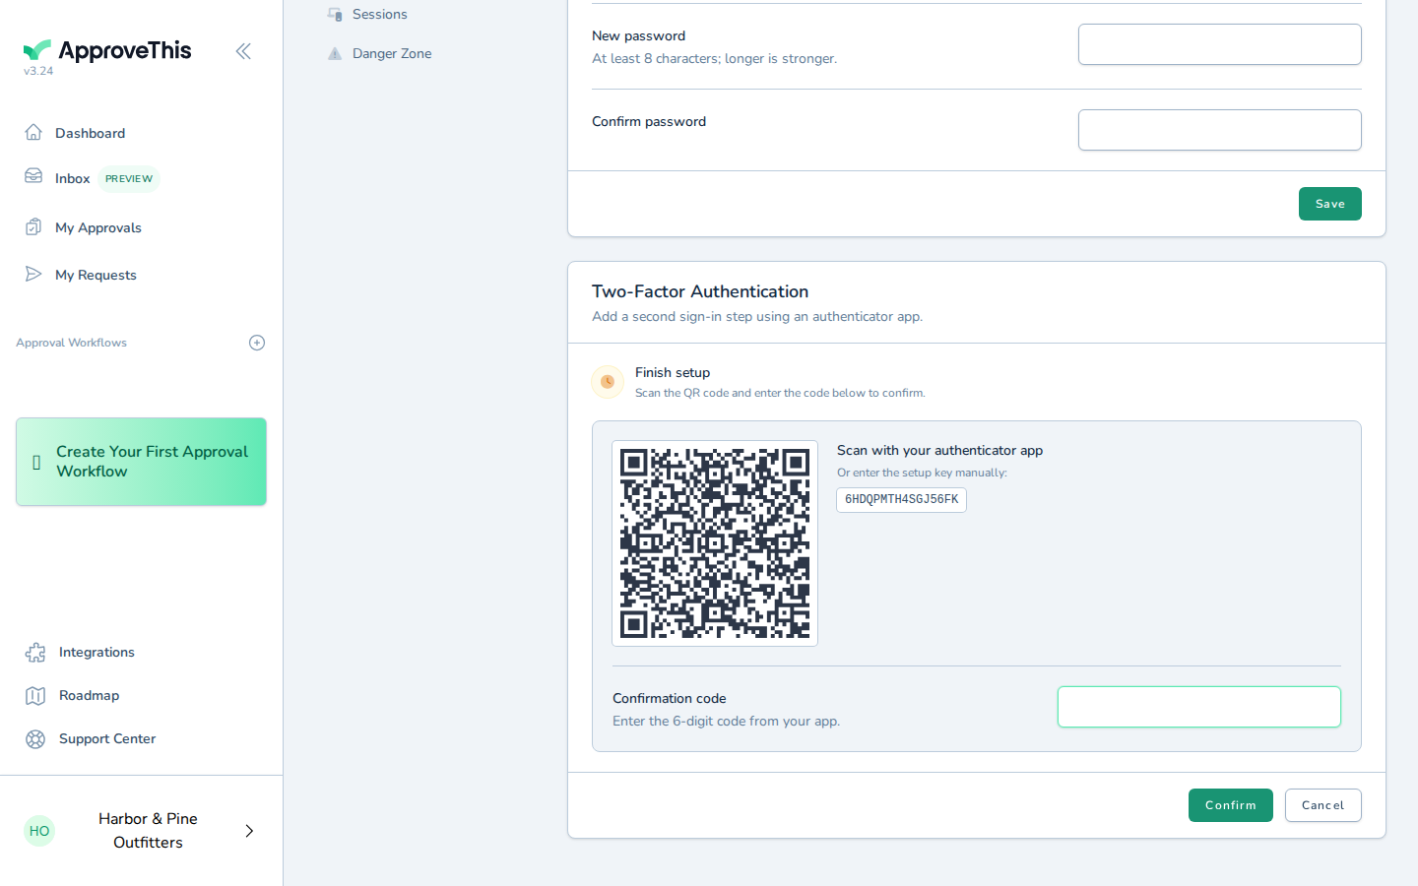Click the HO account avatar

coord(39,831)
